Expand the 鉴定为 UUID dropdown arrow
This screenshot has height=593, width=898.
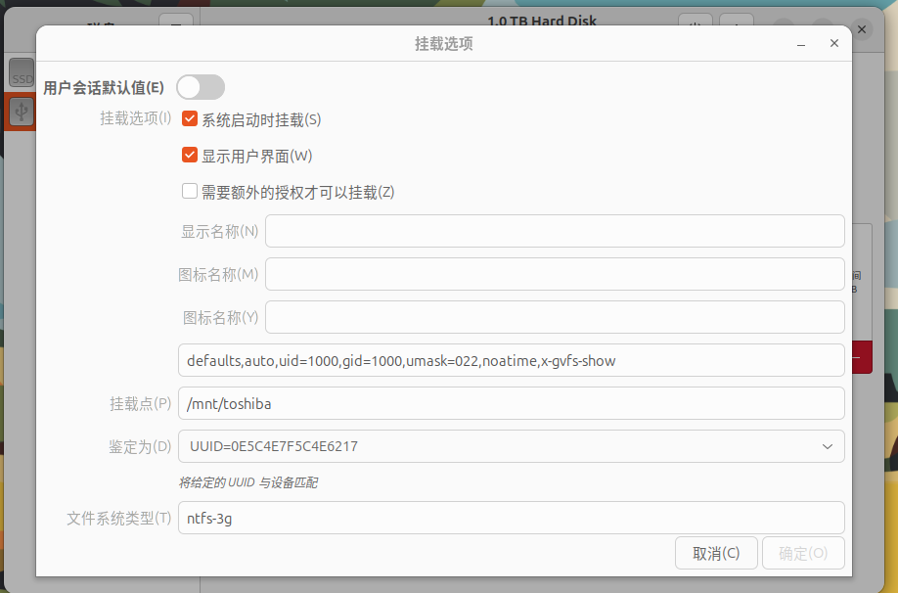coord(826,446)
